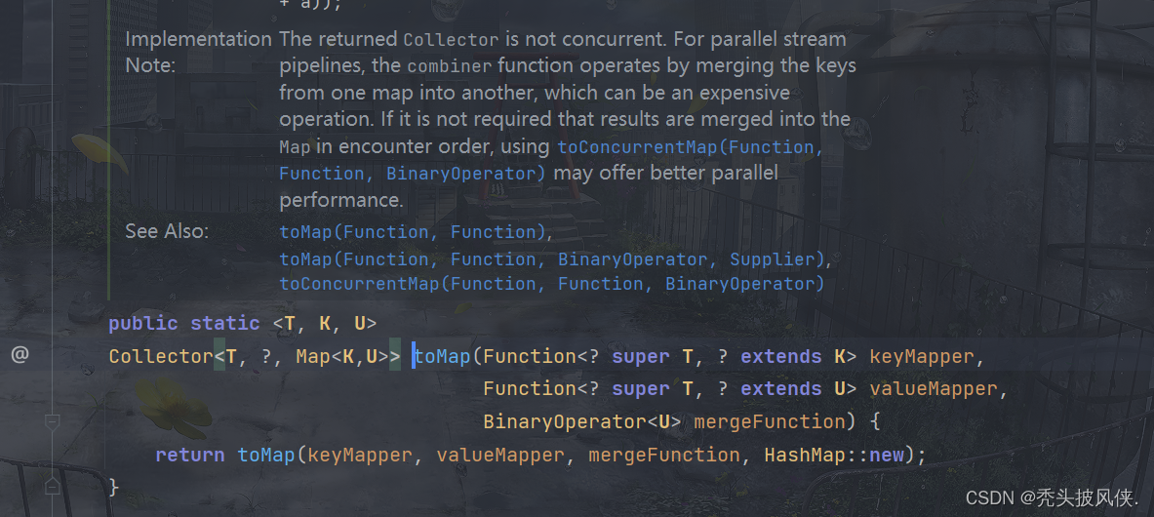The width and height of the screenshot is (1154, 517).
Task: Click HashMap::new in the return statement
Action: click(834, 456)
